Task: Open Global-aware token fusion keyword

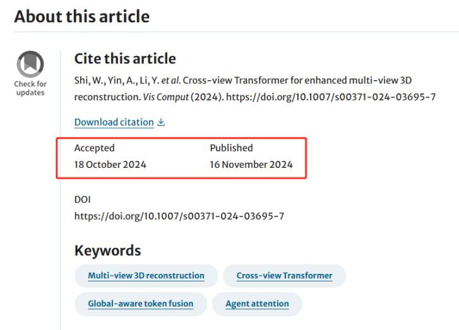Action: coord(141,303)
